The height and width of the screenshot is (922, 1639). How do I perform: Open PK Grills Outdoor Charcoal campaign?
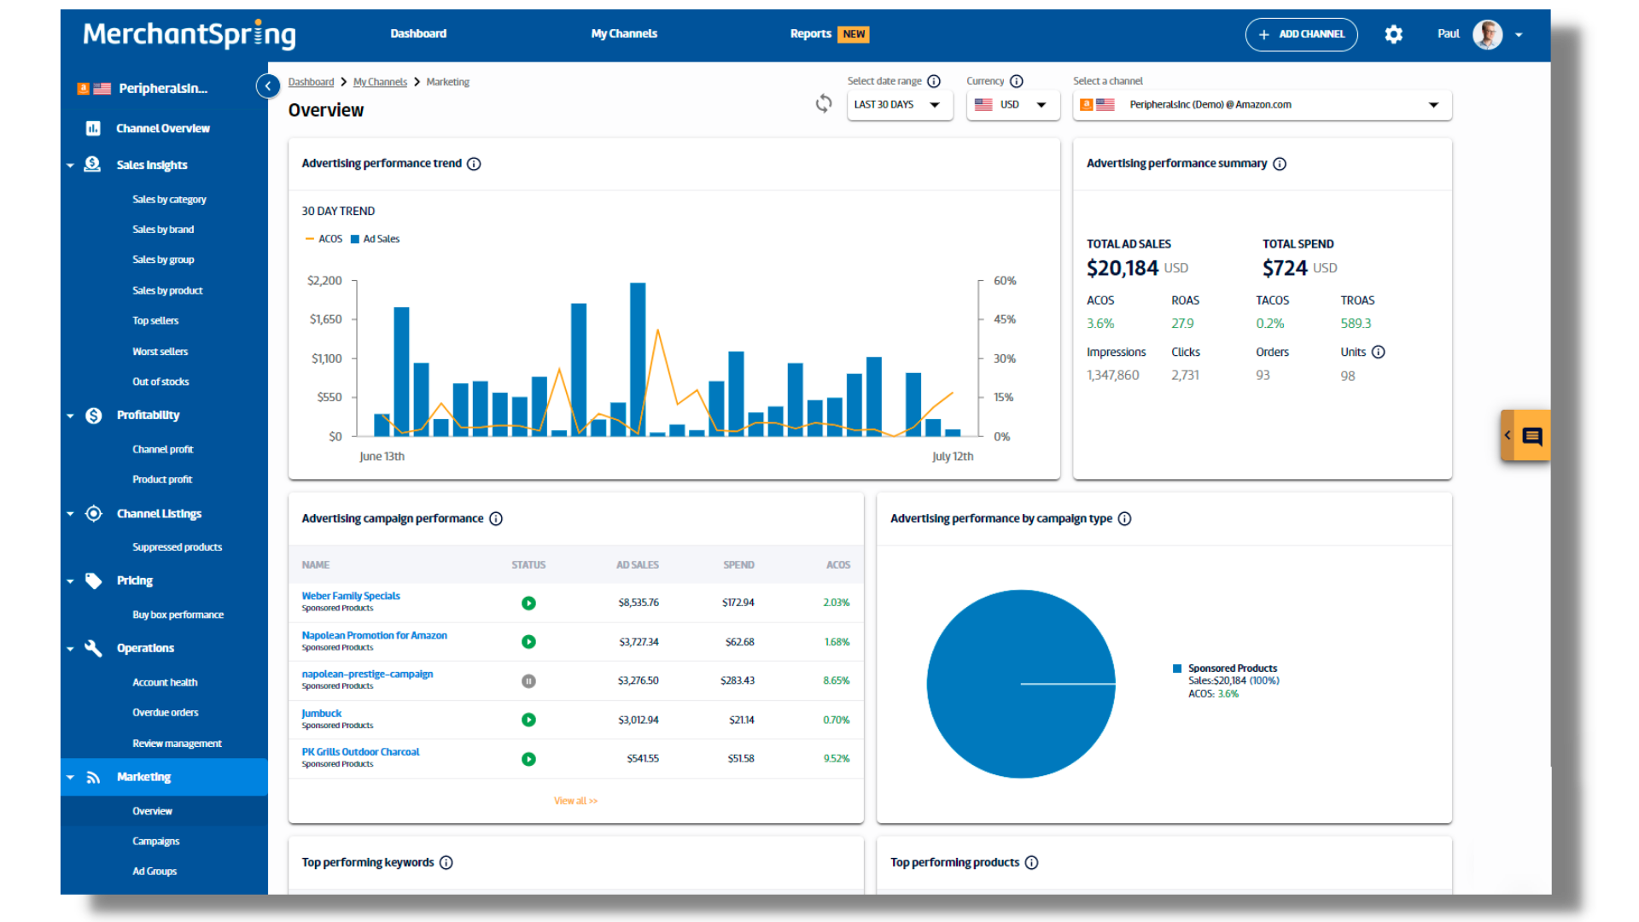pyautogui.click(x=360, y=752)
